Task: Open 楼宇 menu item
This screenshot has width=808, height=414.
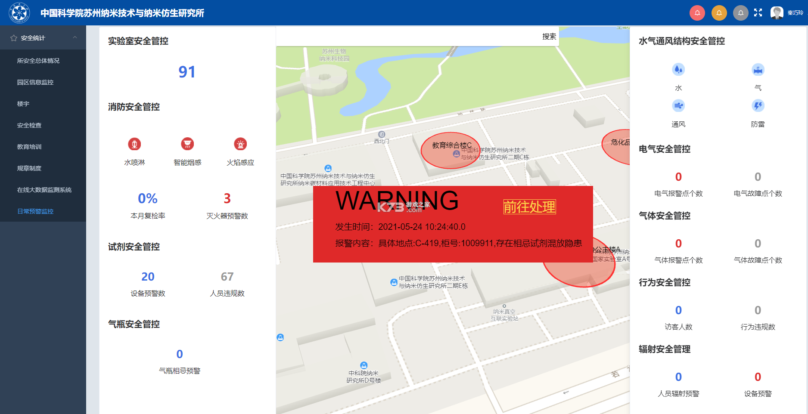Action: point(43,104)
